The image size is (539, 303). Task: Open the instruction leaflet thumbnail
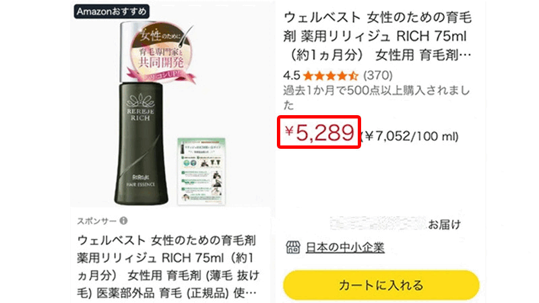point(201,171)
